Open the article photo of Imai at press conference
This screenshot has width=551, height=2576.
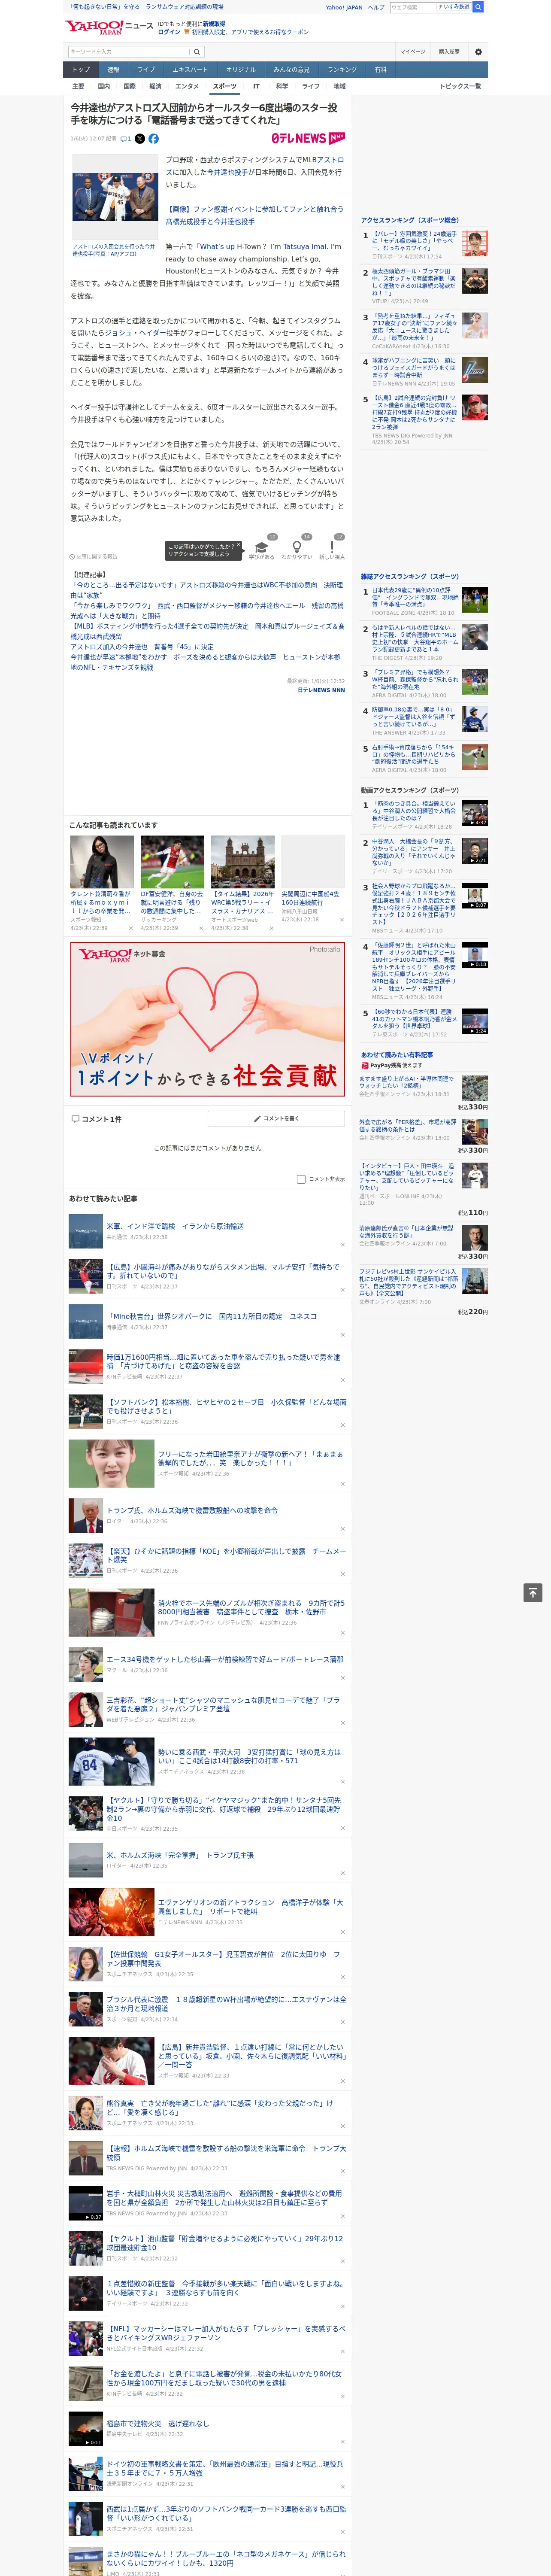click(x=114, y=196)
